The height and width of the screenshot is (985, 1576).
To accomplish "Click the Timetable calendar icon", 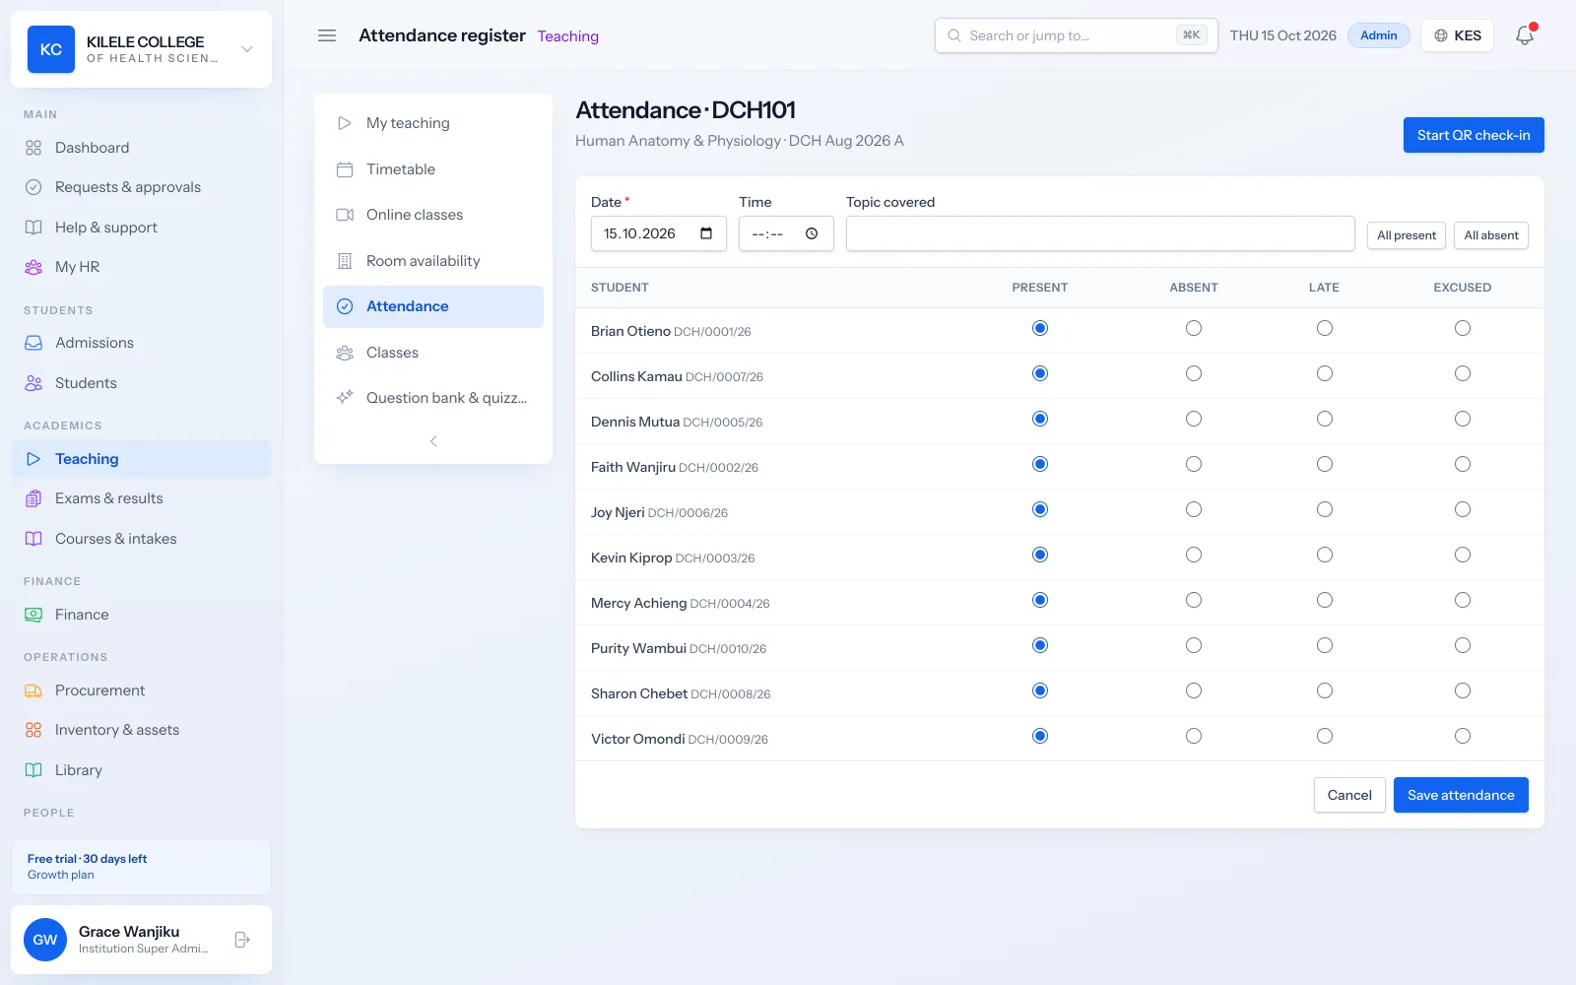I will pyautogui.click(x=345, y=169).
